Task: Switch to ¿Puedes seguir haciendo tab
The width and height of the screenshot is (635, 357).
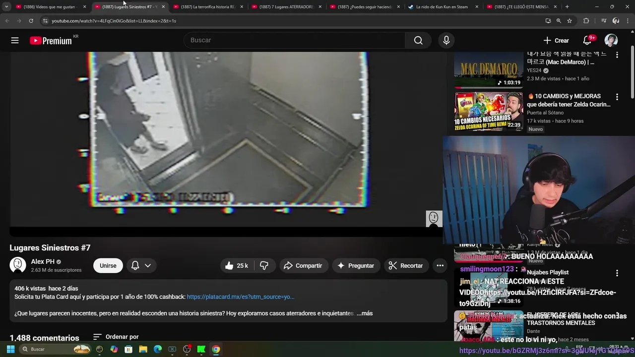Action: (365, 7)
